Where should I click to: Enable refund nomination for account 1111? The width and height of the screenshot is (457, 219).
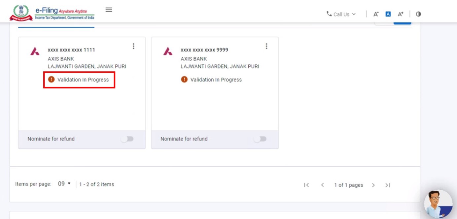127,139
